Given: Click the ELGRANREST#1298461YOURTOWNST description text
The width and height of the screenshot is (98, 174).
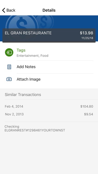Looking at the screenshot, I should 35,130.
